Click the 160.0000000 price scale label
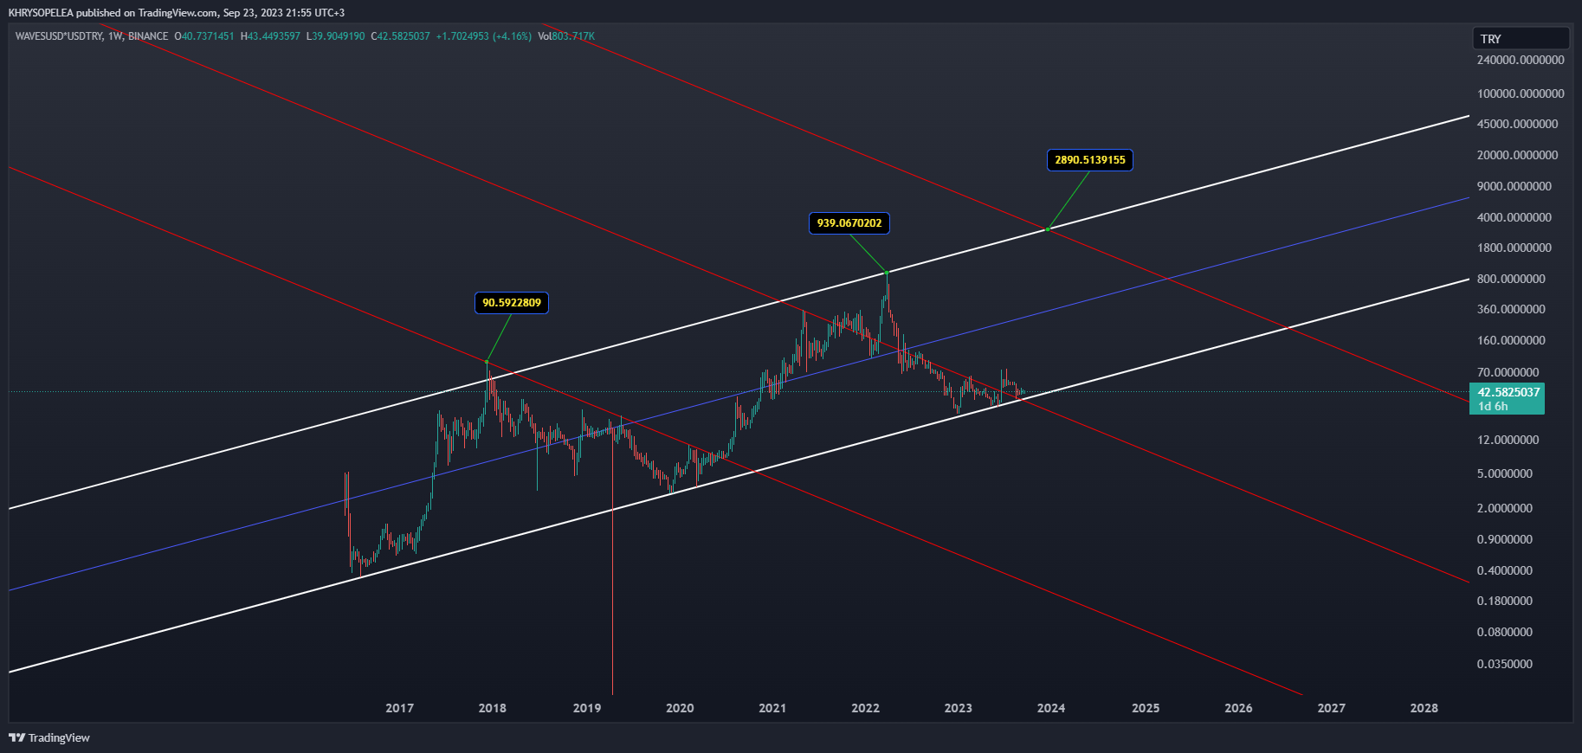The image size is (1582, 753). 1511,340
